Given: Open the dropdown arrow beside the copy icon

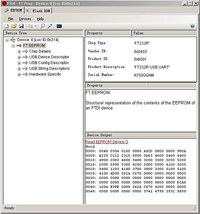Looking at the screenshot, I should pos(35,26).
